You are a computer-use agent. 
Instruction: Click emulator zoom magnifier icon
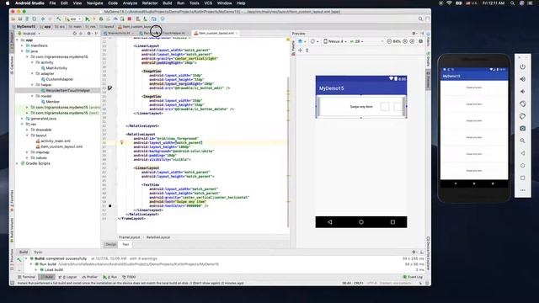522,141
